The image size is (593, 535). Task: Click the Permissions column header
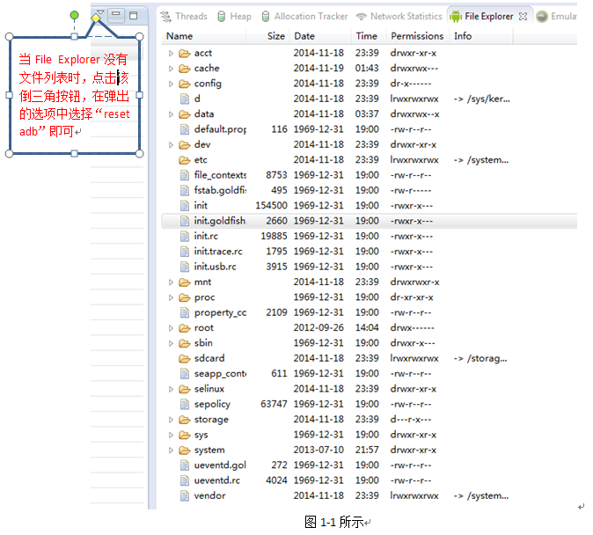click(x=418, y=36)
